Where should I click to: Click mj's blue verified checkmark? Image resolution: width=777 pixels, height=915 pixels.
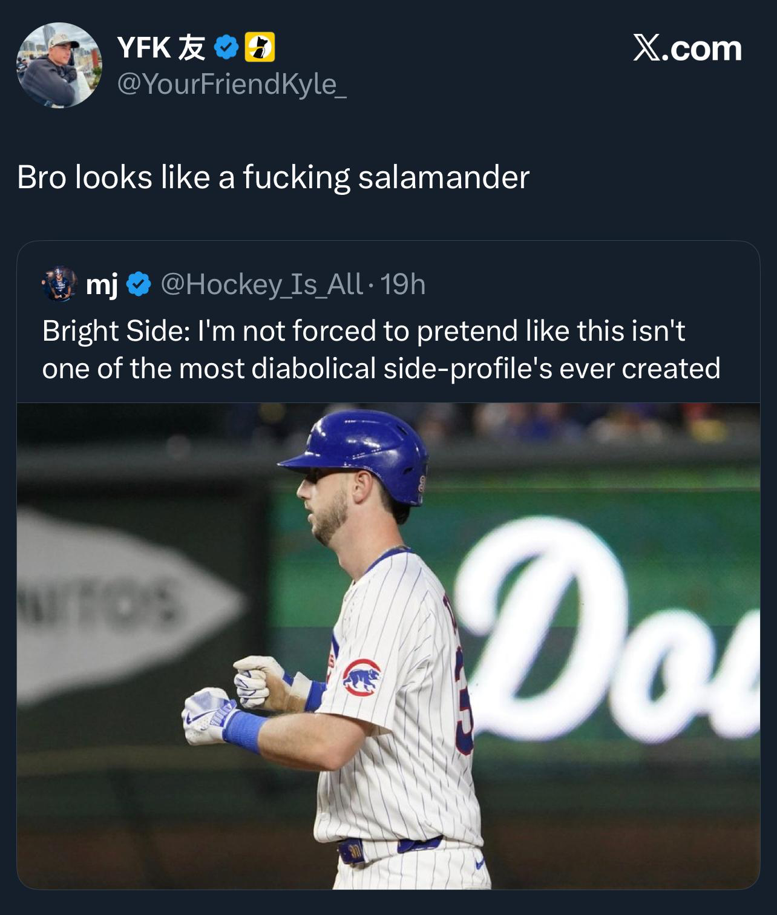(x=139, y=284)
